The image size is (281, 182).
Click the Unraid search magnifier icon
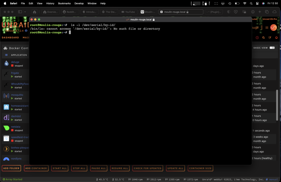click(x=264, y=38)
